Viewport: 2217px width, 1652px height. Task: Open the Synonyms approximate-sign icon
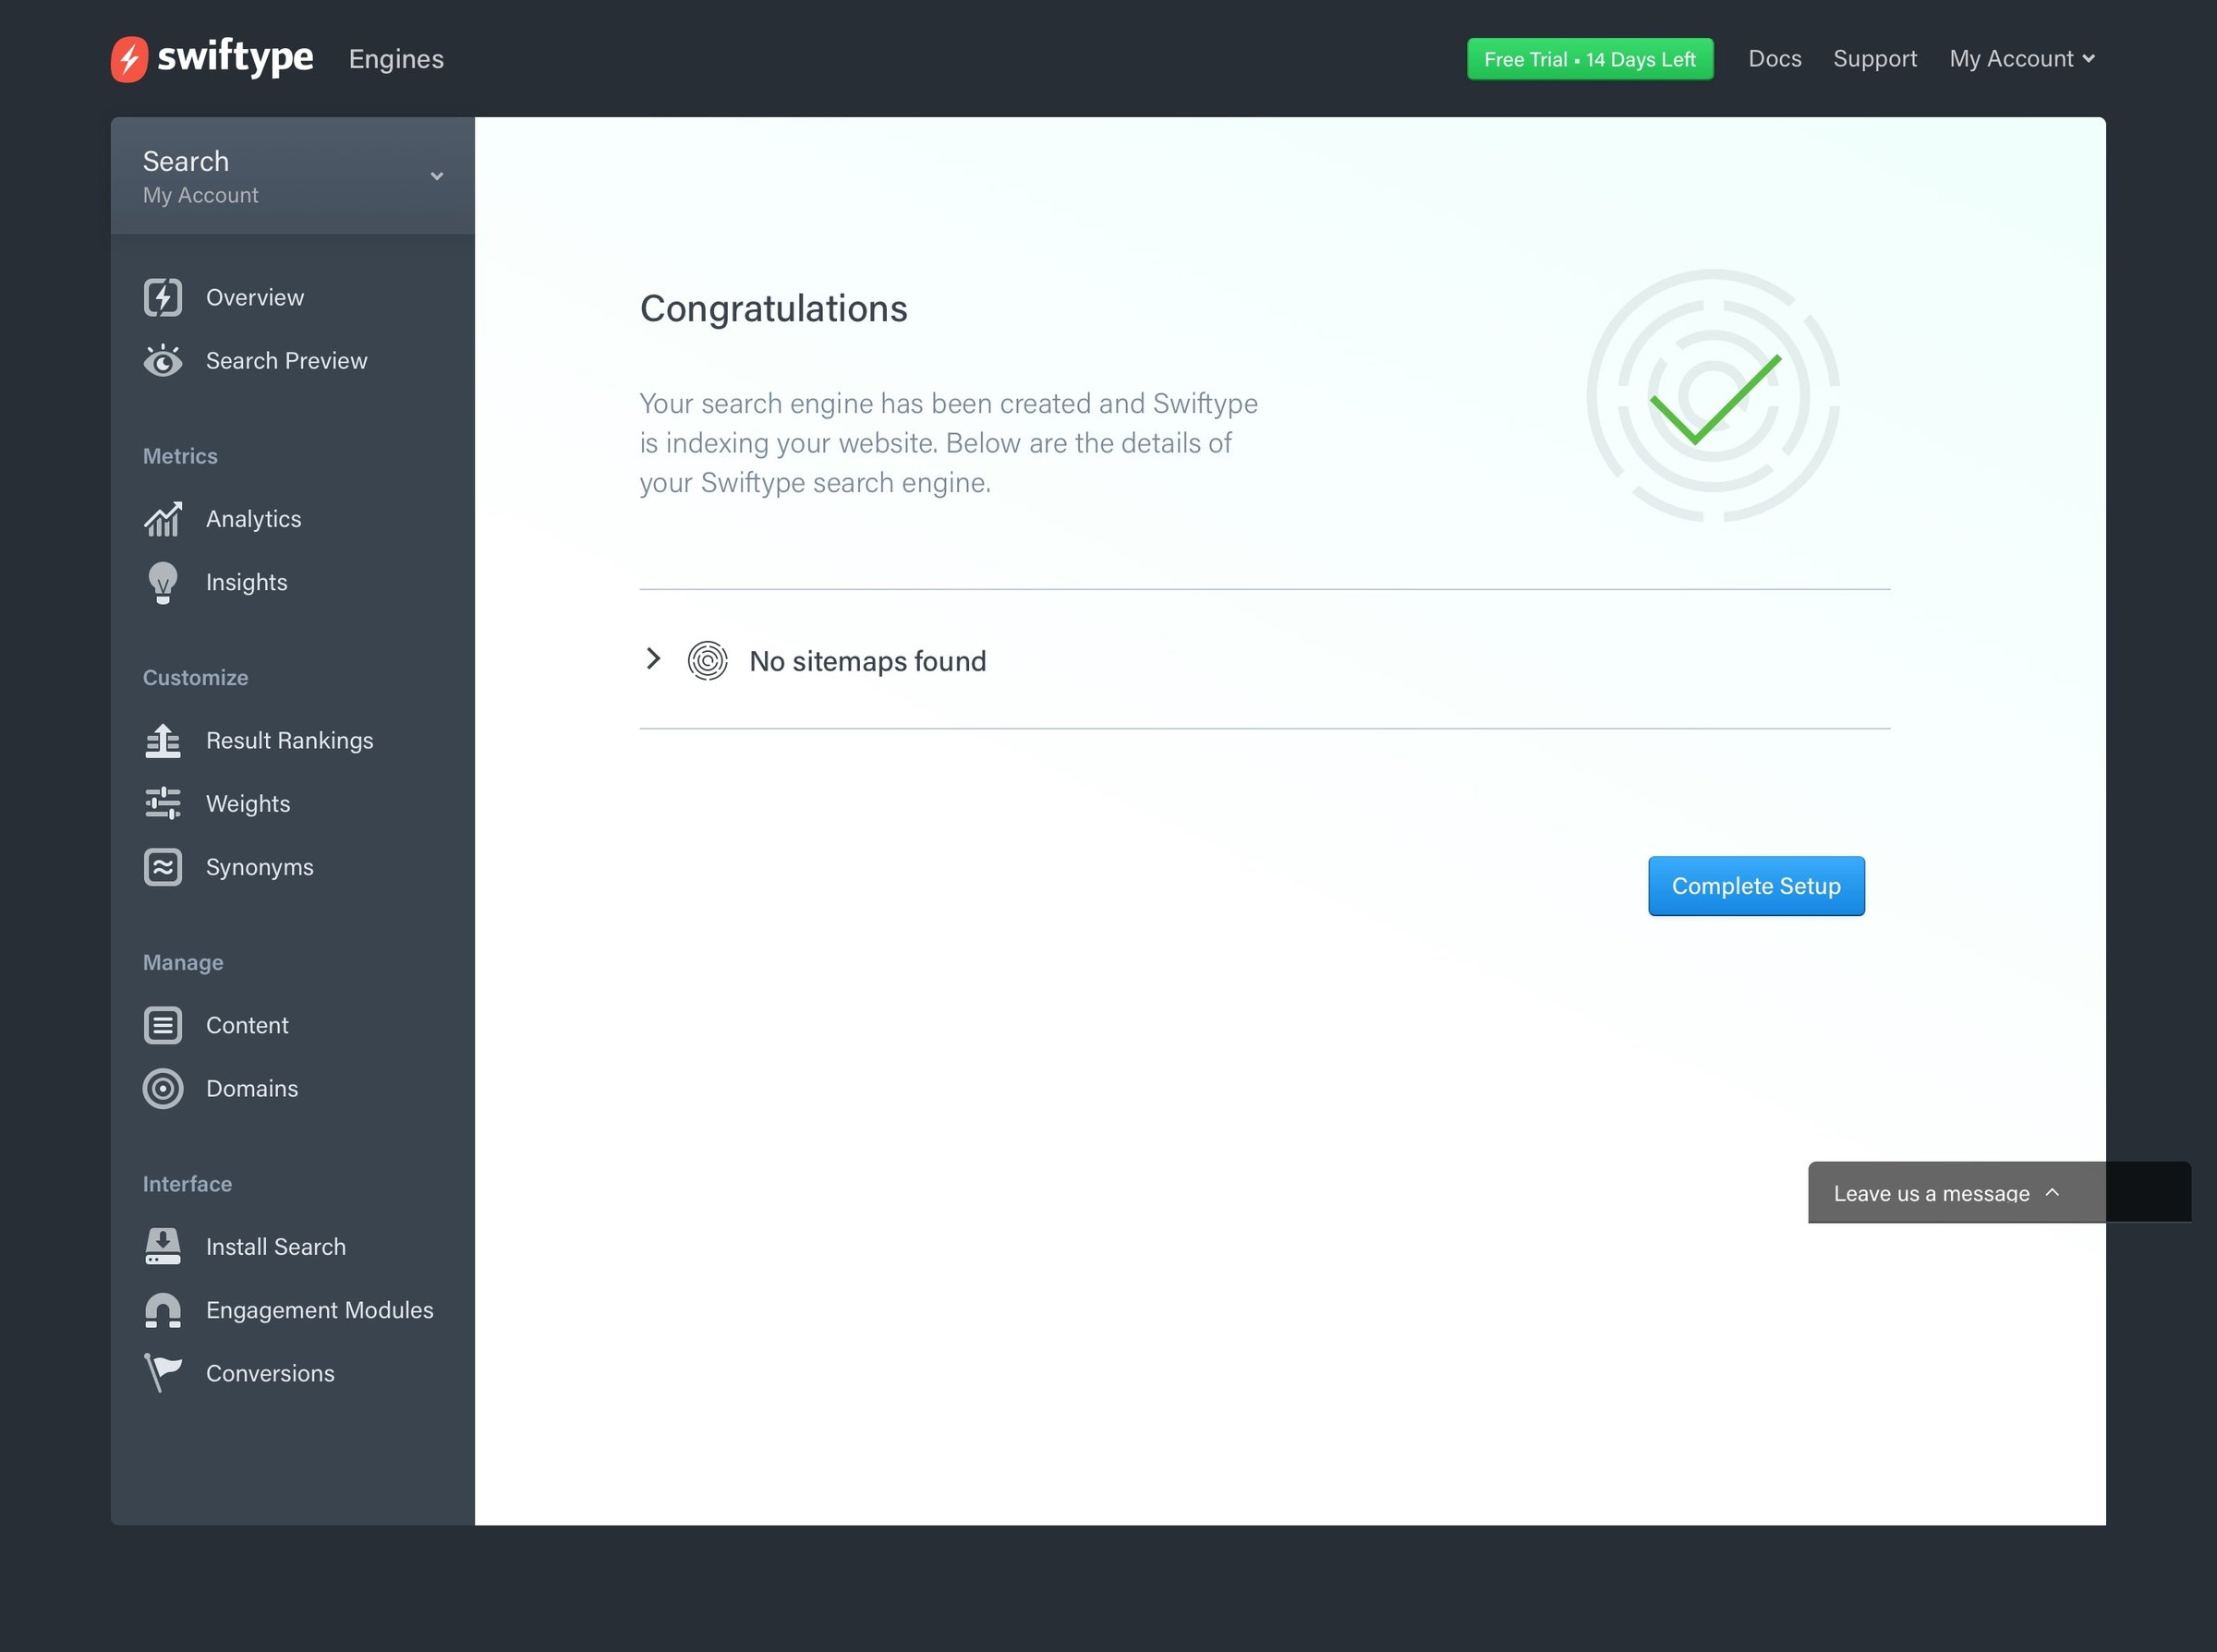[164, 867]
